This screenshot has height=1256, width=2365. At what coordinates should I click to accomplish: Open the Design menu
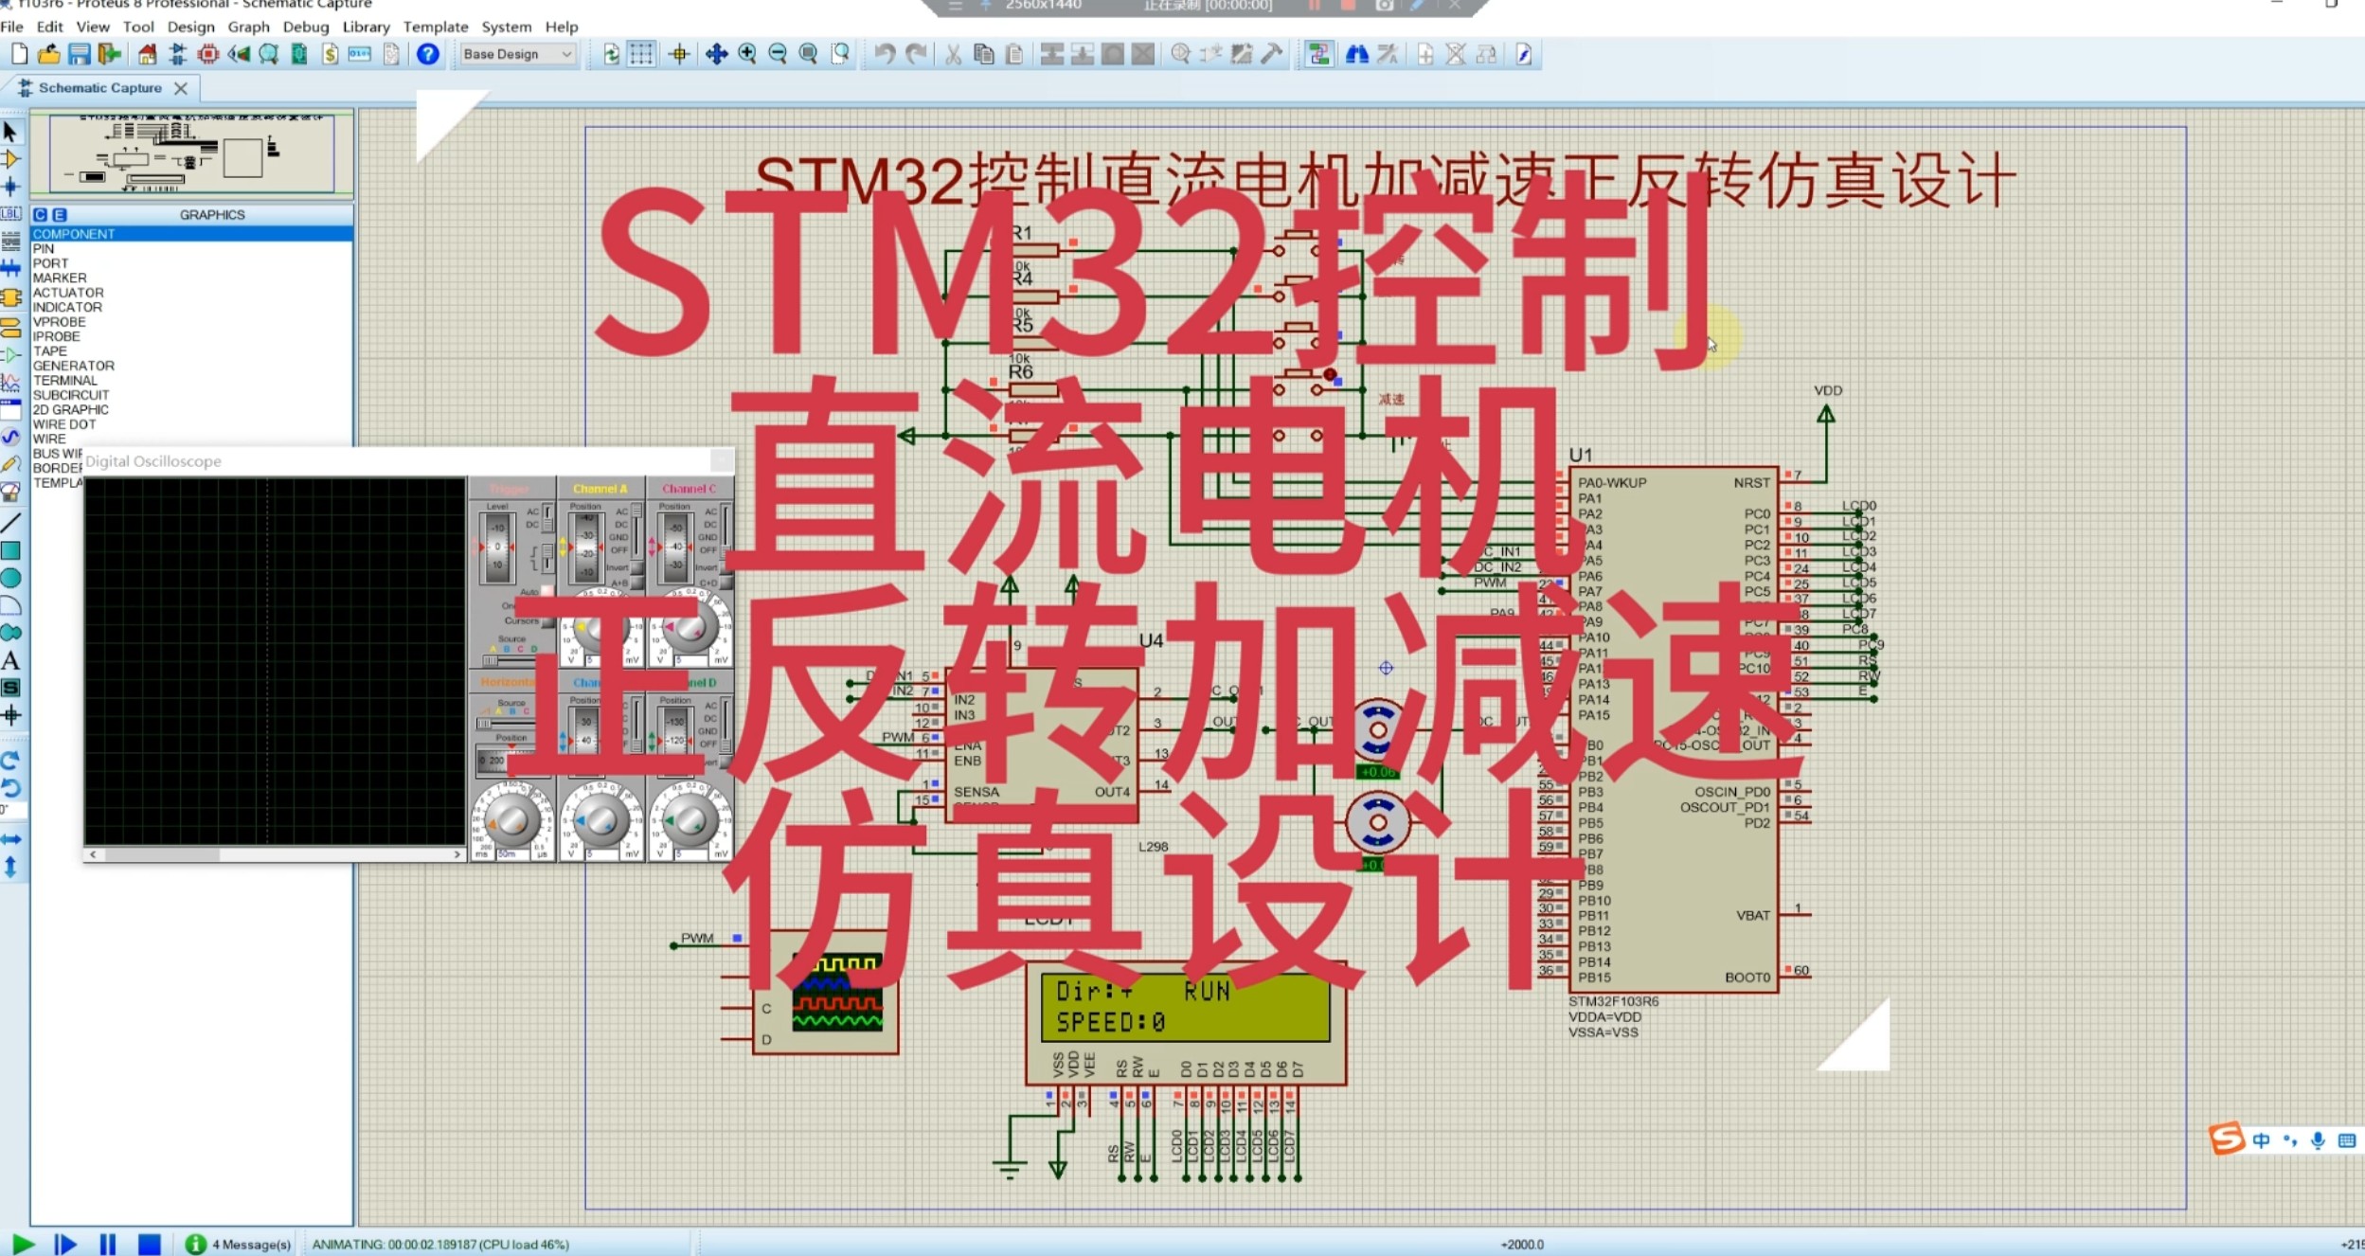coord(190,27)
